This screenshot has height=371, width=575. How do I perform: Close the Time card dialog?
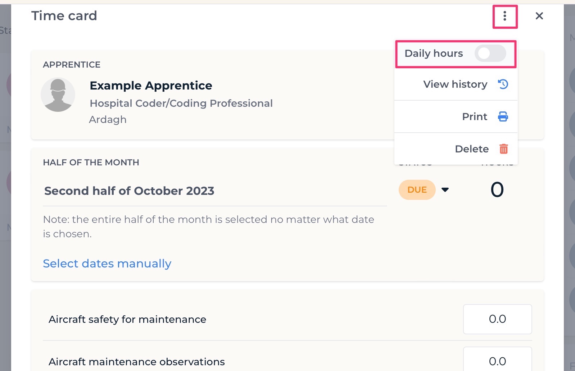pyautogui.click(x=539, y=16)
